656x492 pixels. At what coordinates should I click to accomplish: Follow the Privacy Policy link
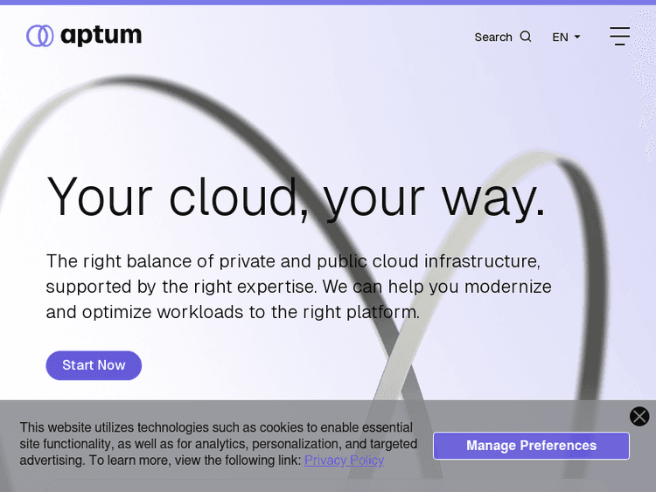pos(344,461)
